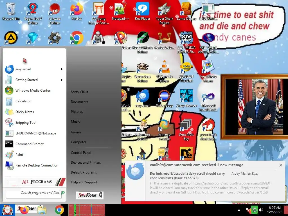Open the clock showing 6:27 AM
Image resolution: width=288 pixels, height=216 pixels.
pyautogui.click(x=274, y=210)
